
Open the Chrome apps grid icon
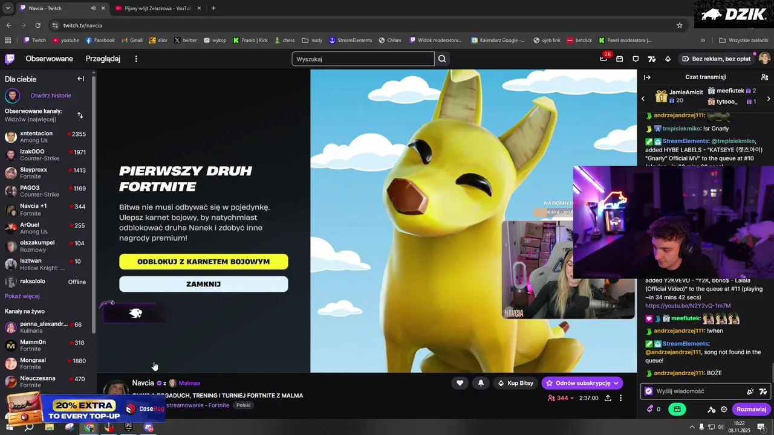tap(8, 40)
